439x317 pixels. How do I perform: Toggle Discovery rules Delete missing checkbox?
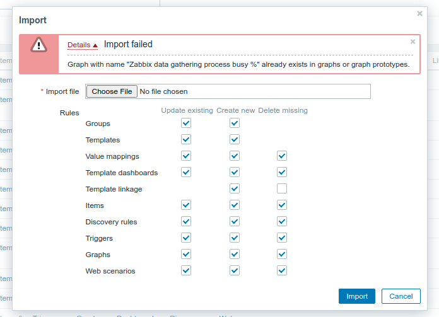point(282,221)
